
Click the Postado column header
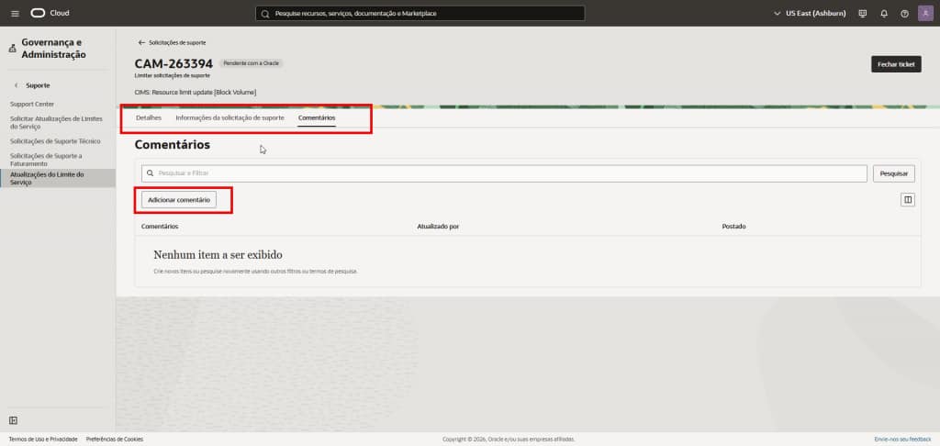click(x=733, y=227)
